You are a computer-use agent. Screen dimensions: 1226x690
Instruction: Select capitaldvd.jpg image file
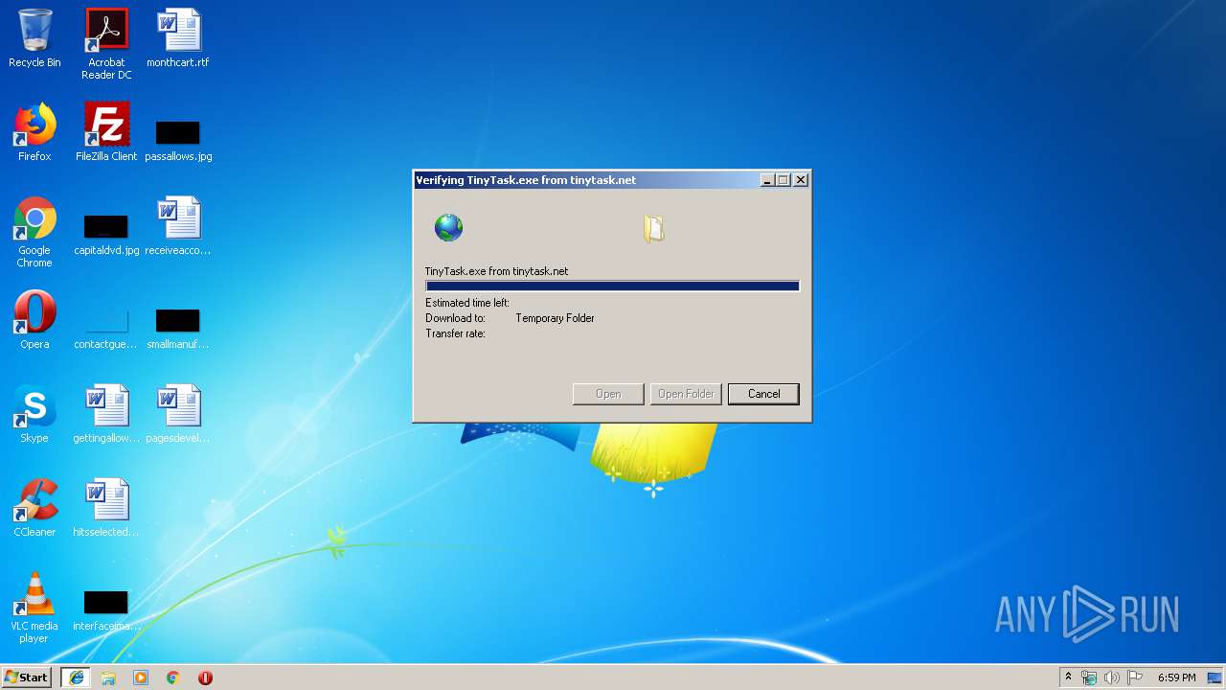(x=106, y=234)
